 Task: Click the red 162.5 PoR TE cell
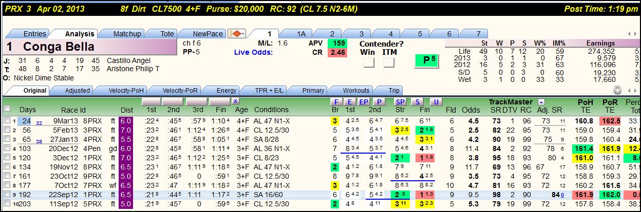[x=610, y=121]
